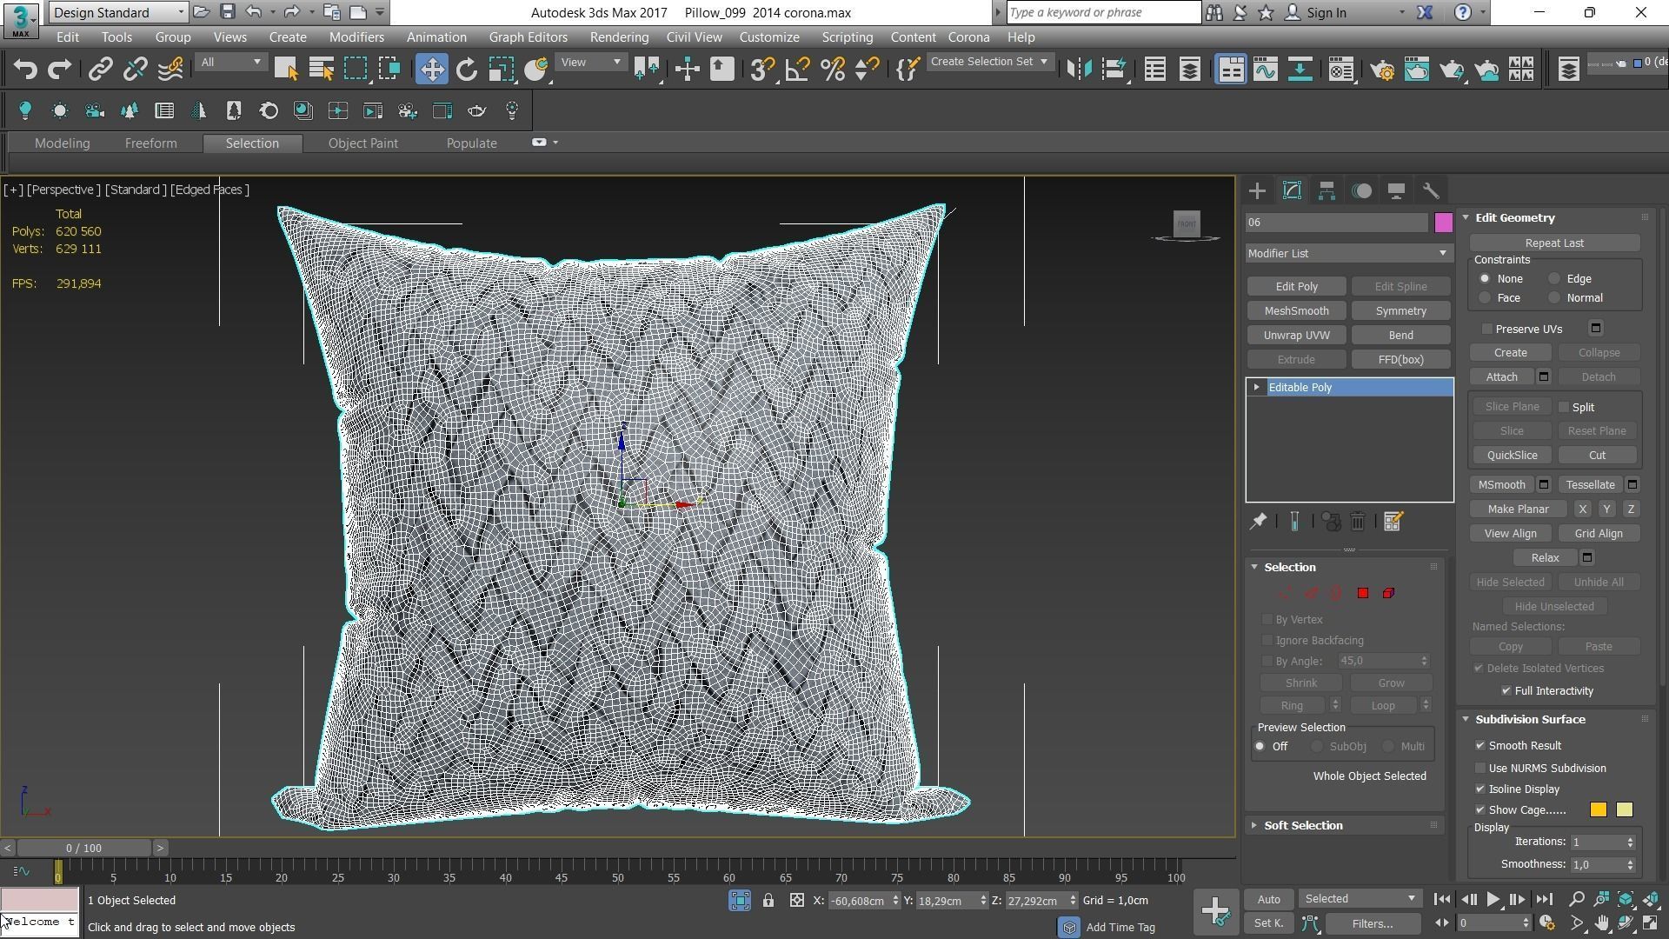
Task: Click the Pin Stack icon
Action: click(x=1258, y=522)
